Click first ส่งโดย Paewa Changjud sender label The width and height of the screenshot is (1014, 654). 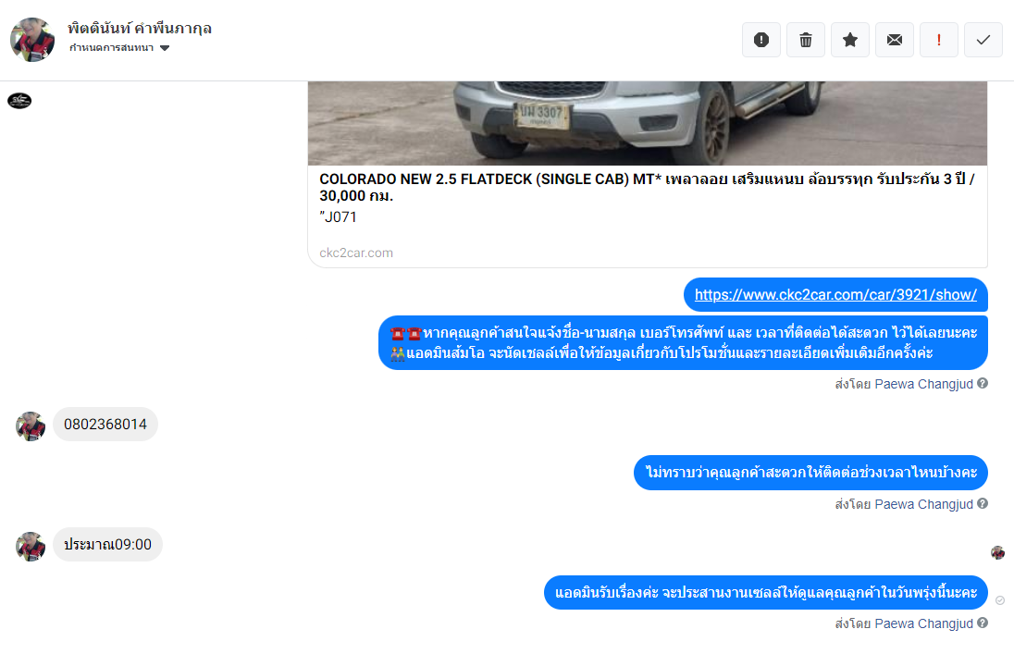coord(903,384)
